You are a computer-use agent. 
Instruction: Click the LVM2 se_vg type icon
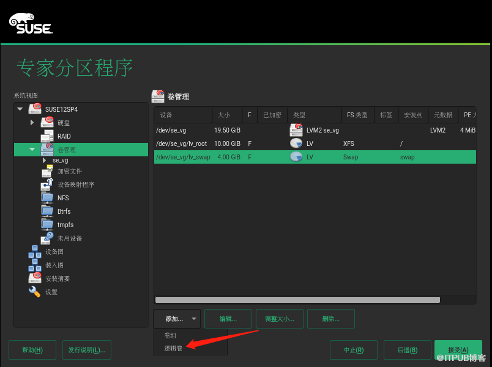(x=296, y=130)
